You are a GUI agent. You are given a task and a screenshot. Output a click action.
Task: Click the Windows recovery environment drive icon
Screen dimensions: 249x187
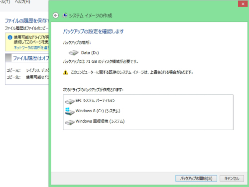70,122
